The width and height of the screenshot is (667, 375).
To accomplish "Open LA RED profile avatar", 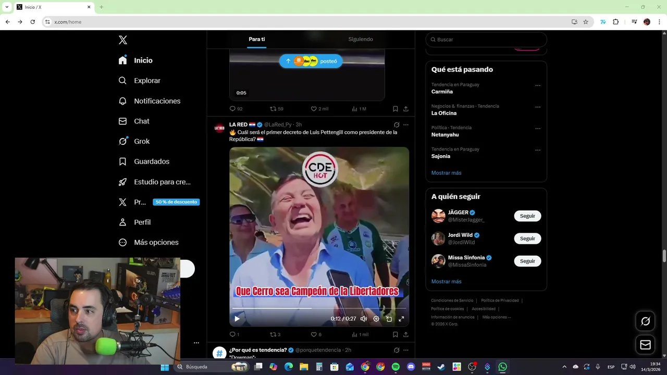I will coord(220,128).
